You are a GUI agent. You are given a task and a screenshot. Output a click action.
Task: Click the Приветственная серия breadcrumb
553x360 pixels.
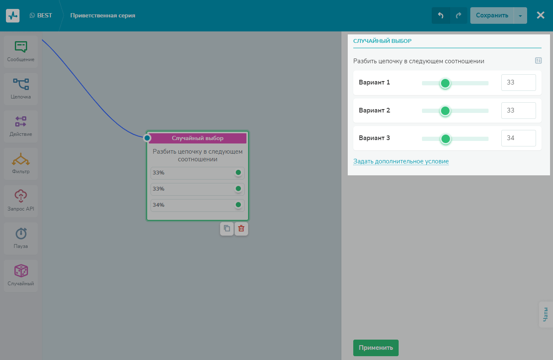pyautogui.click(x=103, y=16)
